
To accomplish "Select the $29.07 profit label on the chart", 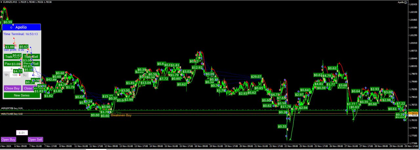I will point(256,76).
